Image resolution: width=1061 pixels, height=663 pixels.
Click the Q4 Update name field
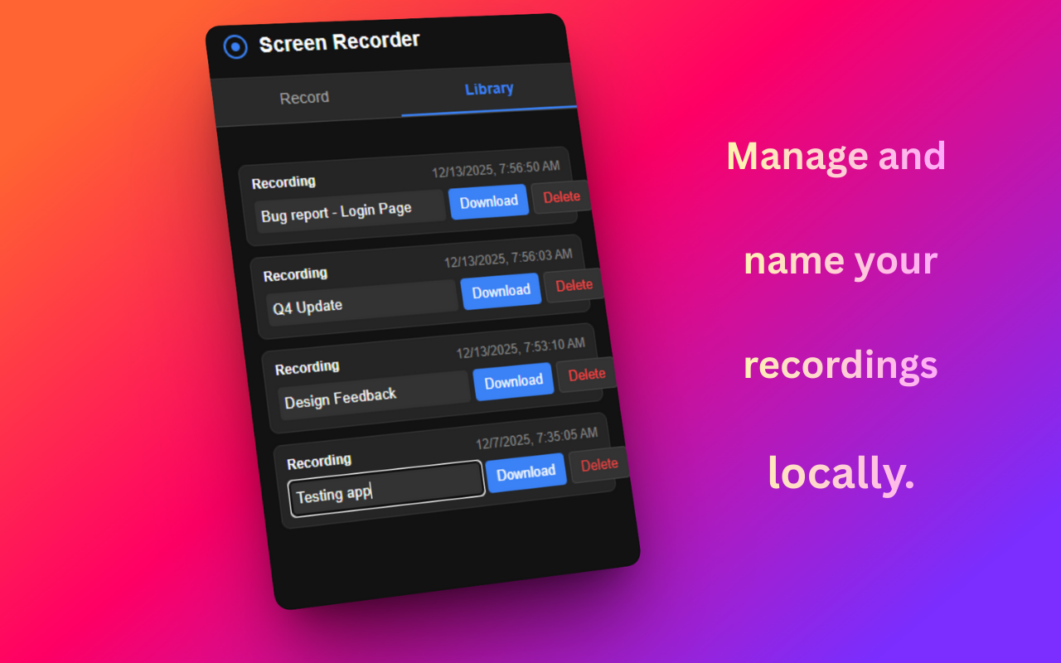[x=361, y=305]
